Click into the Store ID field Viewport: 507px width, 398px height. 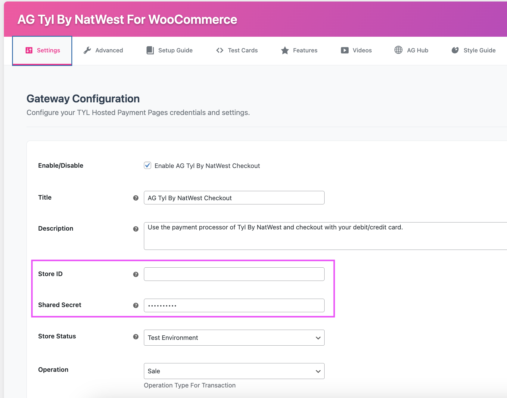pyautogui.click(x=234, y=274)
